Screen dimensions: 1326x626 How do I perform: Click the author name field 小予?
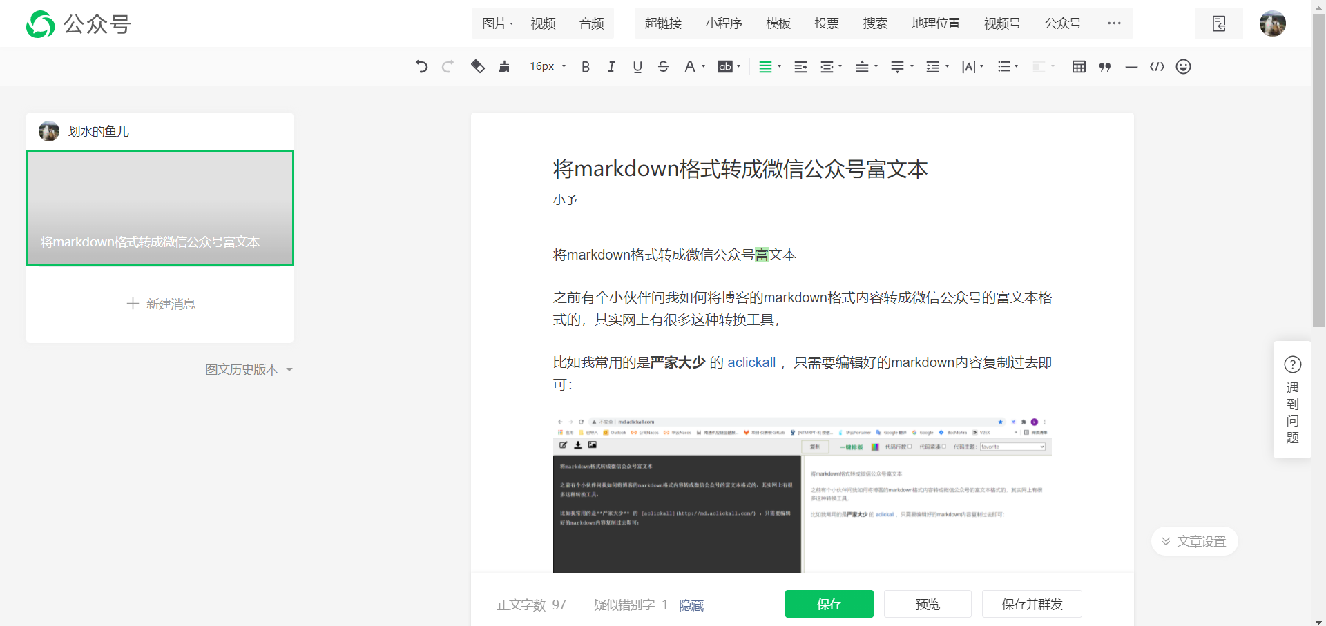[565, 199]
